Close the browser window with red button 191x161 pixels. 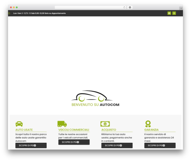coord(11,8)
